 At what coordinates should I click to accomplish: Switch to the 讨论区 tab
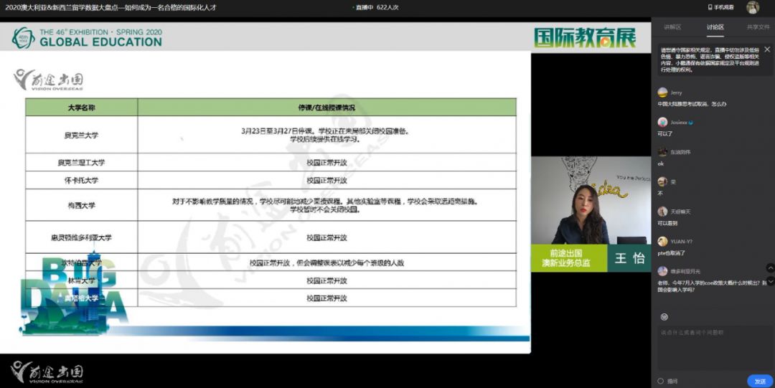715,27
